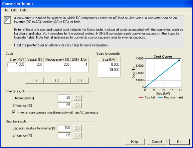
Task: Select the Capital cell showing 200
Action: [x=35, y=65]
